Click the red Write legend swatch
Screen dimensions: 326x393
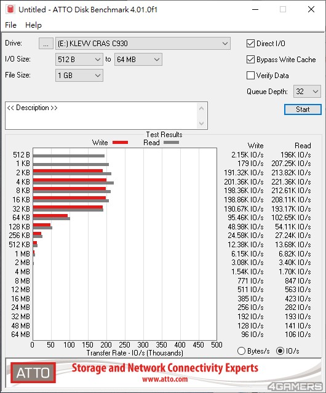click(x=121, y=142)
